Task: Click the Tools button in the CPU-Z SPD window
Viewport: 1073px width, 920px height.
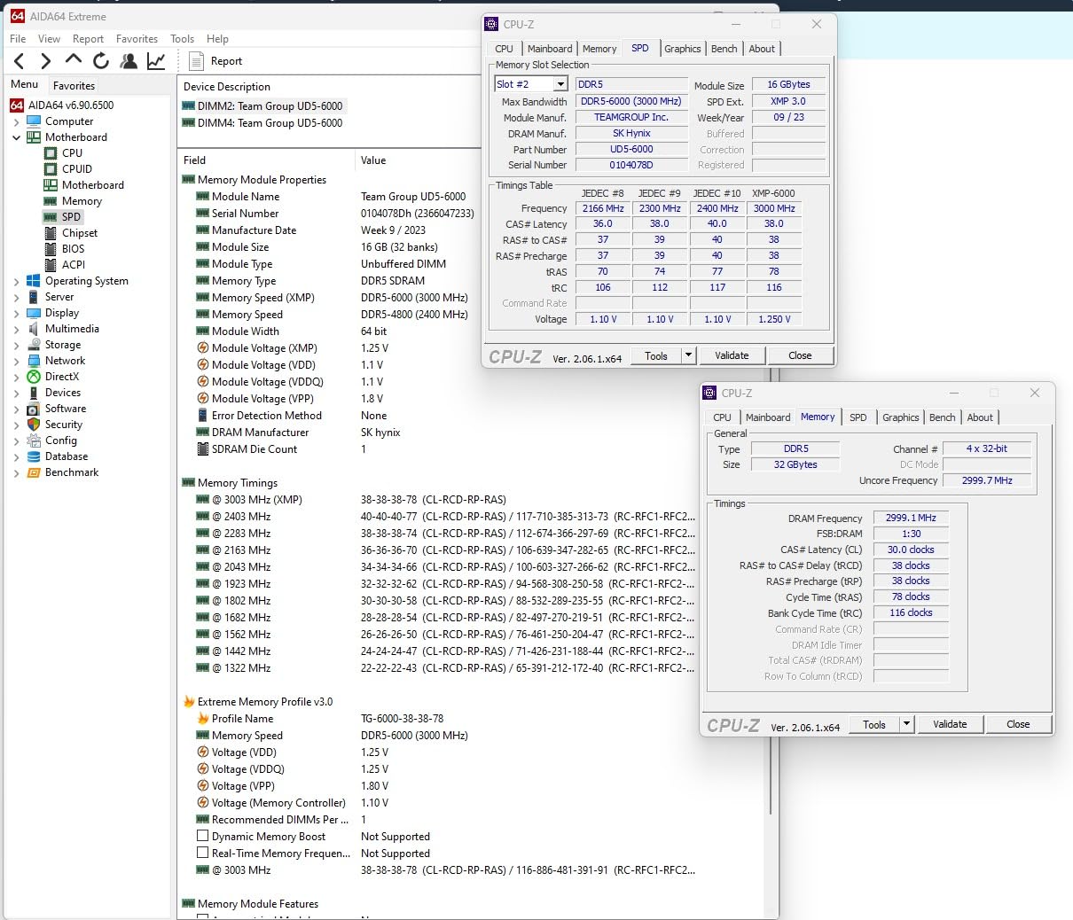Action: click(x=656, y=355)
